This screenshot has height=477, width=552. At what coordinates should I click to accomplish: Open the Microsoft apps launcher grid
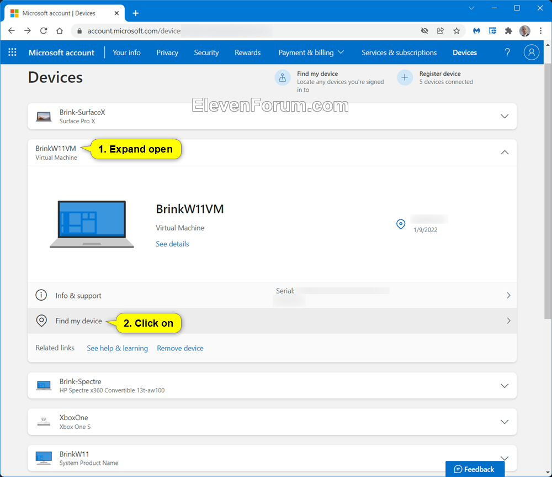pyautogui.click(x=12, y=53)
